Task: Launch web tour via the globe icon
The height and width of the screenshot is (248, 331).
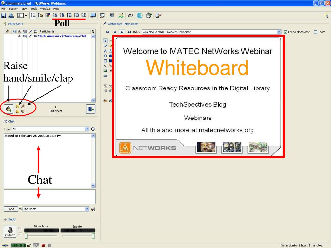Action: [x=140, y=15]
